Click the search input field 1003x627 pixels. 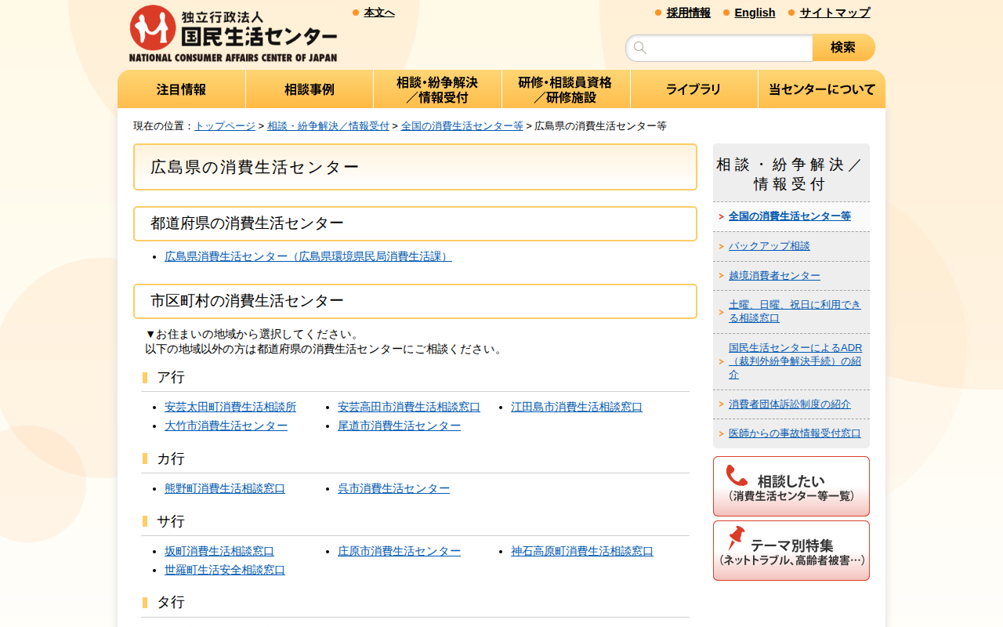pos(721,48)
